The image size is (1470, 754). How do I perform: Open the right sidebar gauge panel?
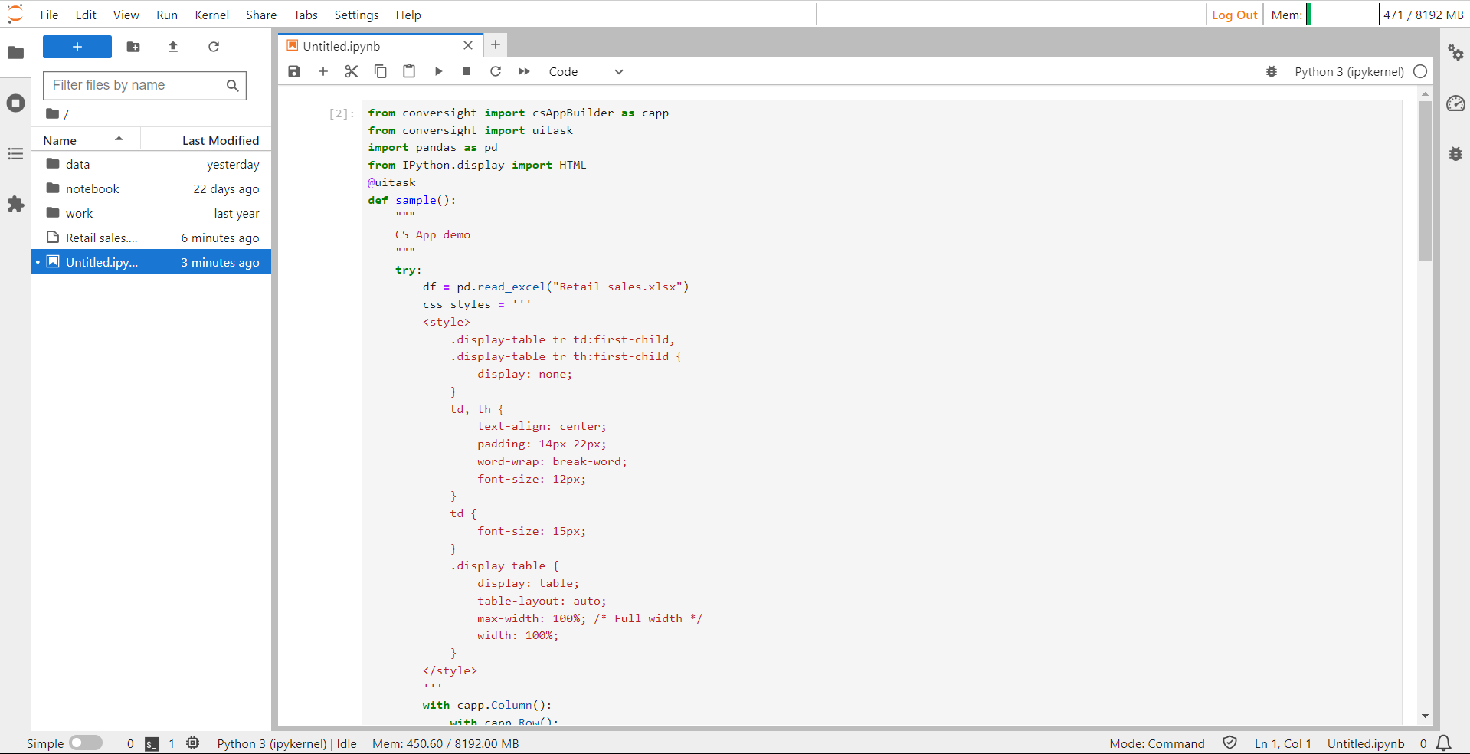1455,103
